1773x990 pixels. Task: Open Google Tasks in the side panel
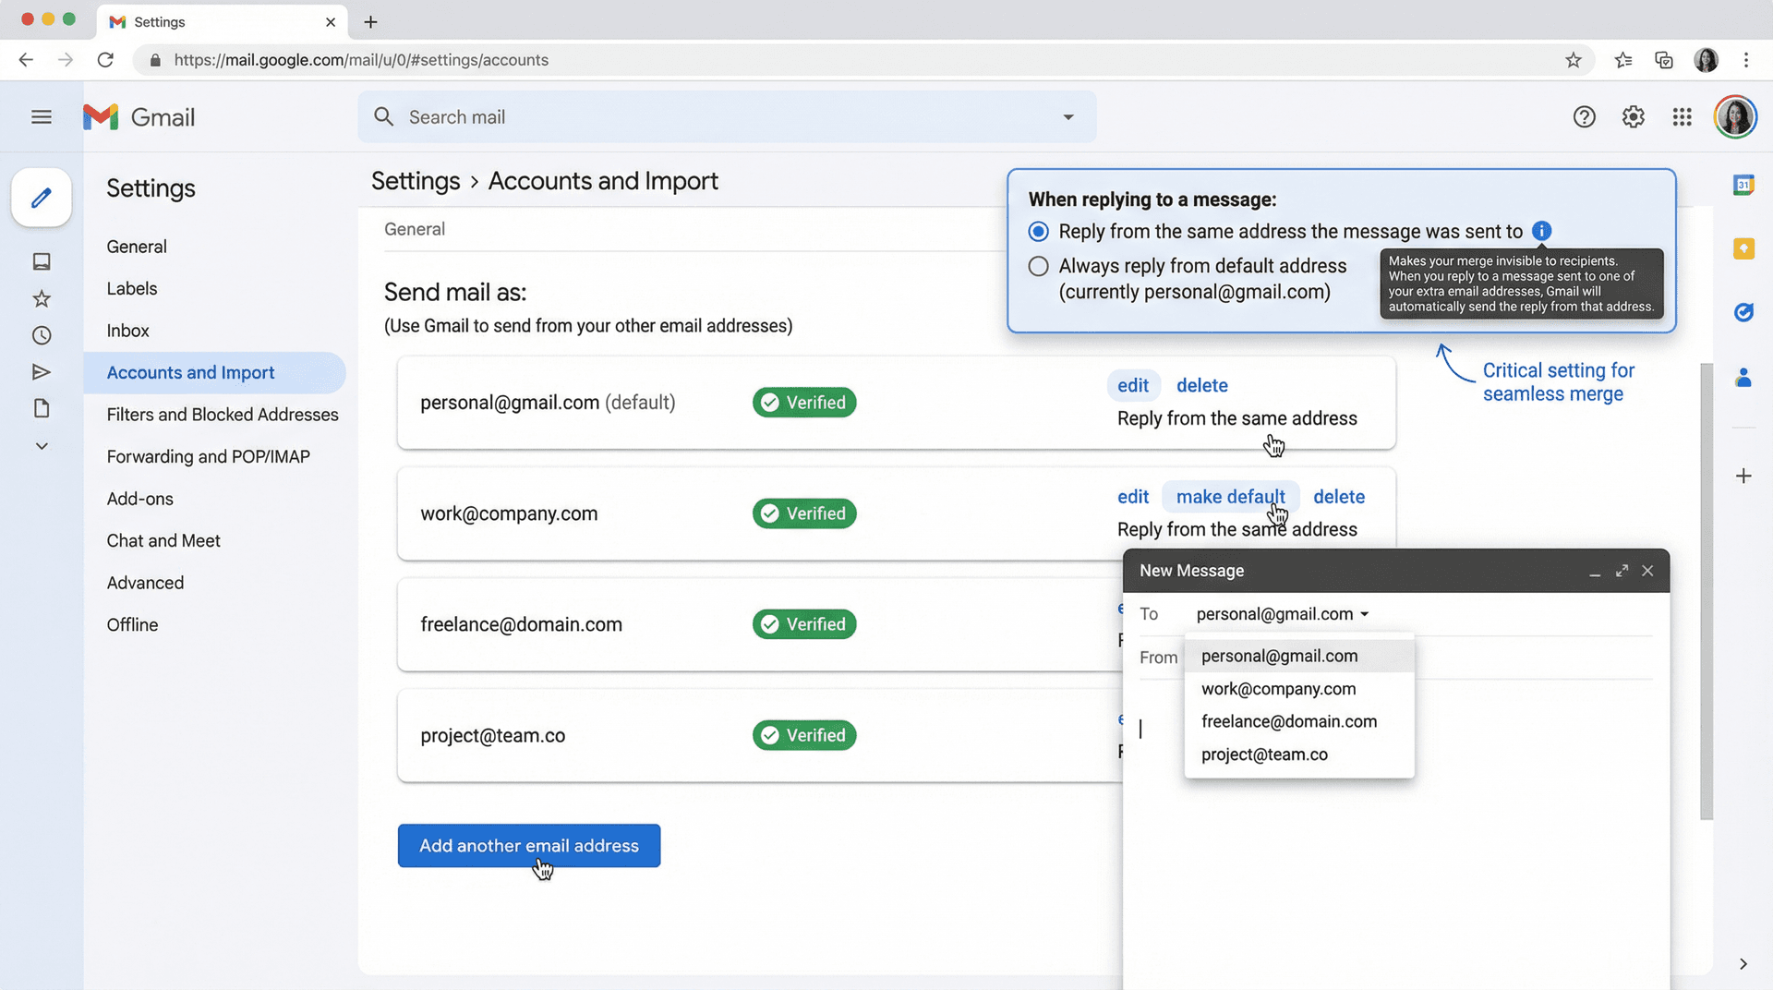click(1743, 312)
